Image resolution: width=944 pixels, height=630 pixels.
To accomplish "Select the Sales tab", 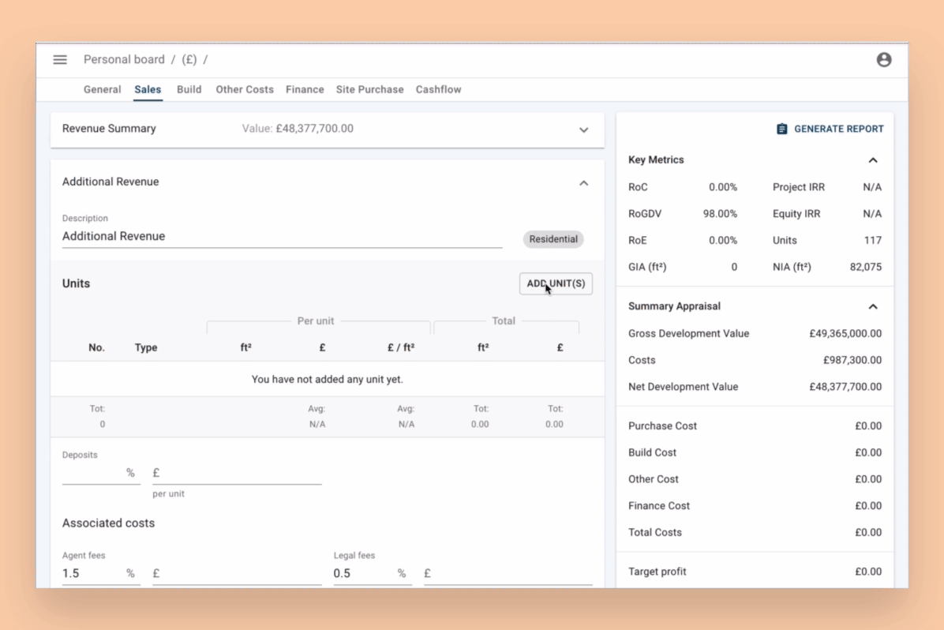I will (x=148, y=89).
